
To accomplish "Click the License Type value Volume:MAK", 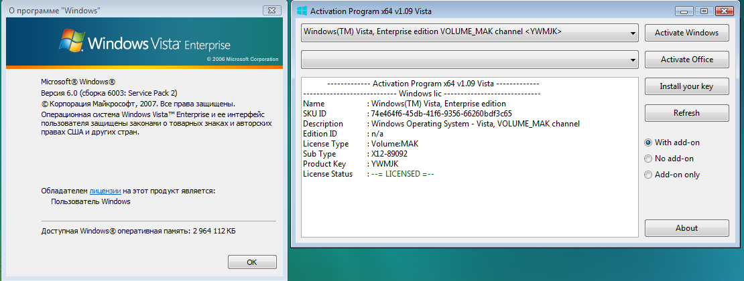I will pyautogui.click(x=395, y=144).
